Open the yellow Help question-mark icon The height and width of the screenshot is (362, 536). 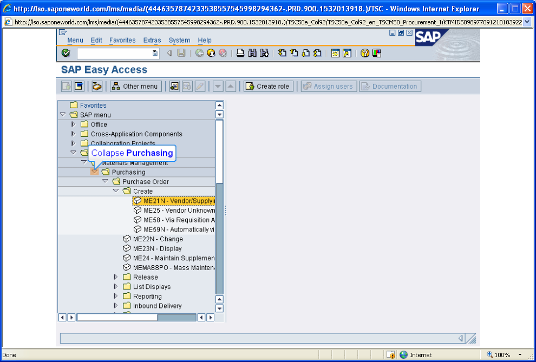[x=365, y=53]
